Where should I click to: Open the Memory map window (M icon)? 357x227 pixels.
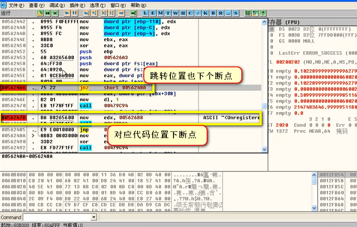160,13
